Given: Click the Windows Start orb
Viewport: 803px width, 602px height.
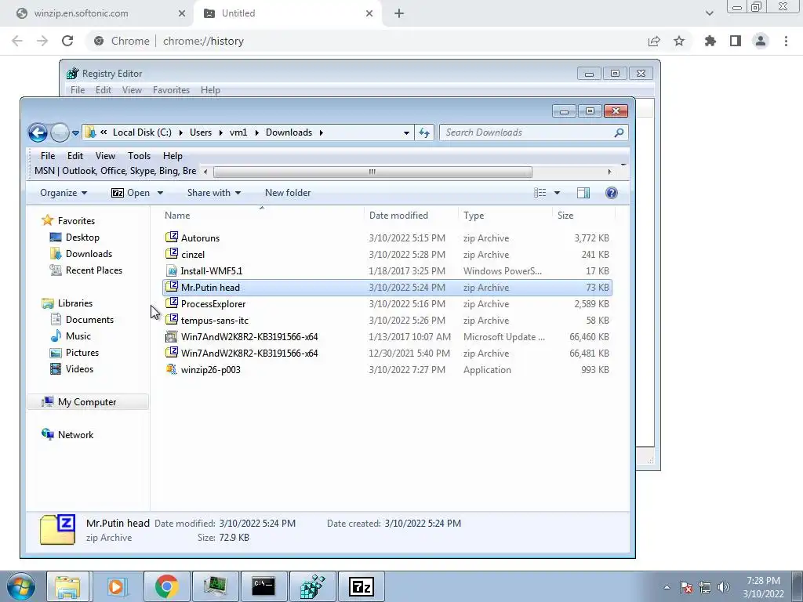Looking at the screenshot, I should (20, 586).
